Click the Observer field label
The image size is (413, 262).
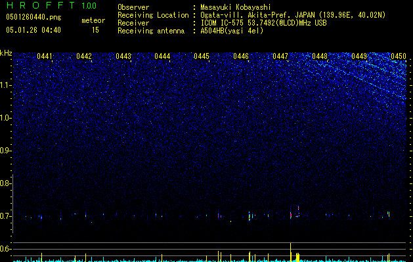pos(133,7)
